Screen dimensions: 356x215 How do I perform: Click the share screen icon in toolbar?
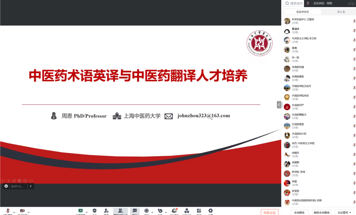pyautogui.click(x=80, y=211)
